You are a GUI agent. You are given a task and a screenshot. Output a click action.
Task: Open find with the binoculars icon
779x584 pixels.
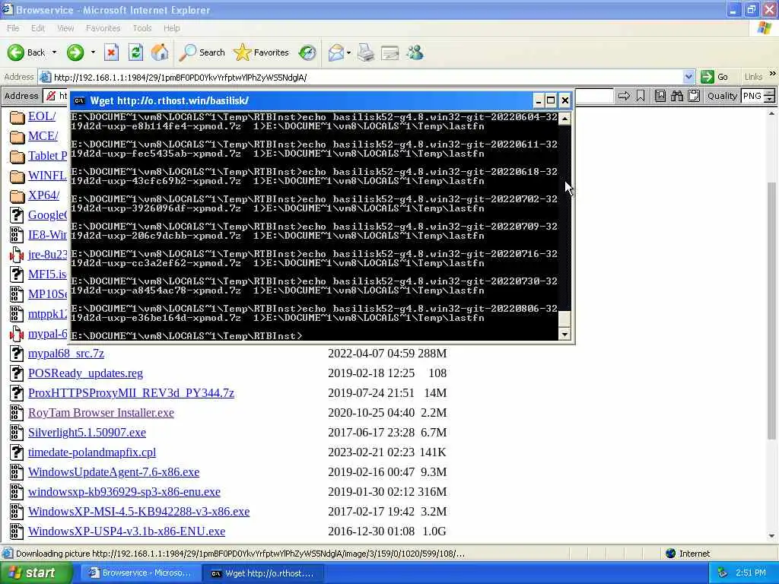coord(676,96)
